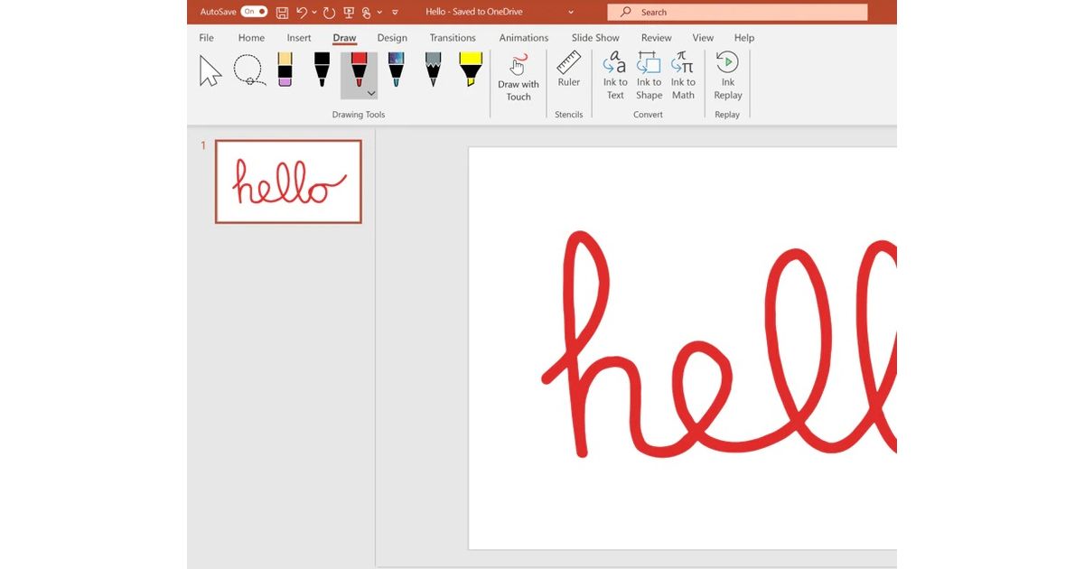Open the File menu

[x=207, y=38]
